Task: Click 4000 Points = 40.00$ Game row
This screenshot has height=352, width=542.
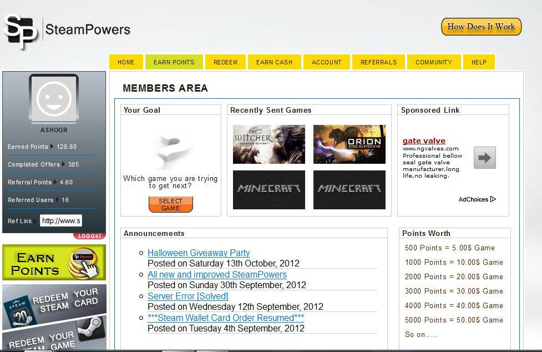Action: point(454,306)
